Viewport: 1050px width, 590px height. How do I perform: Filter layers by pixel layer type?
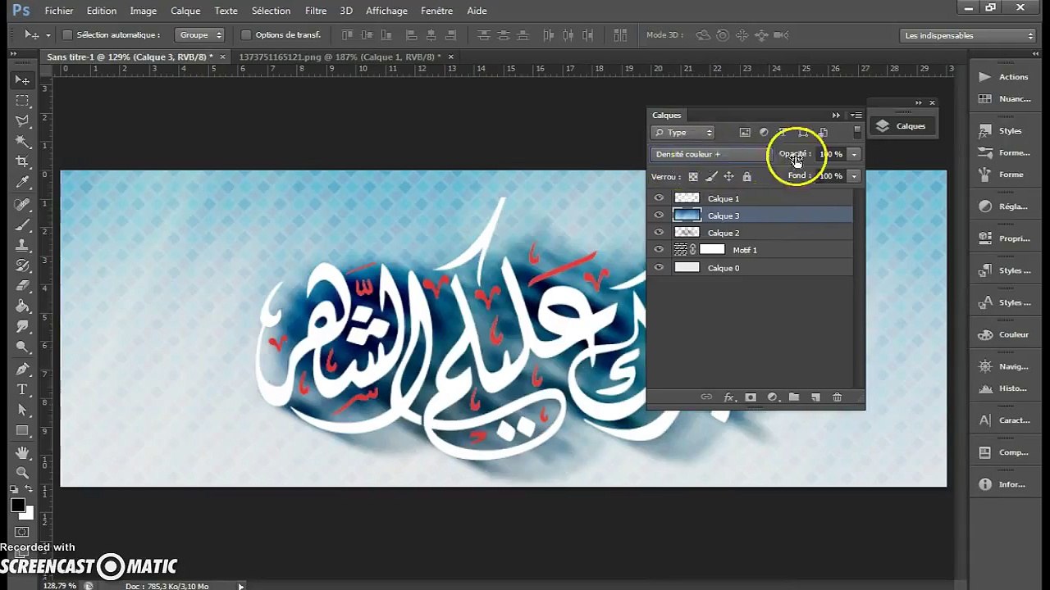coord(745,133)
